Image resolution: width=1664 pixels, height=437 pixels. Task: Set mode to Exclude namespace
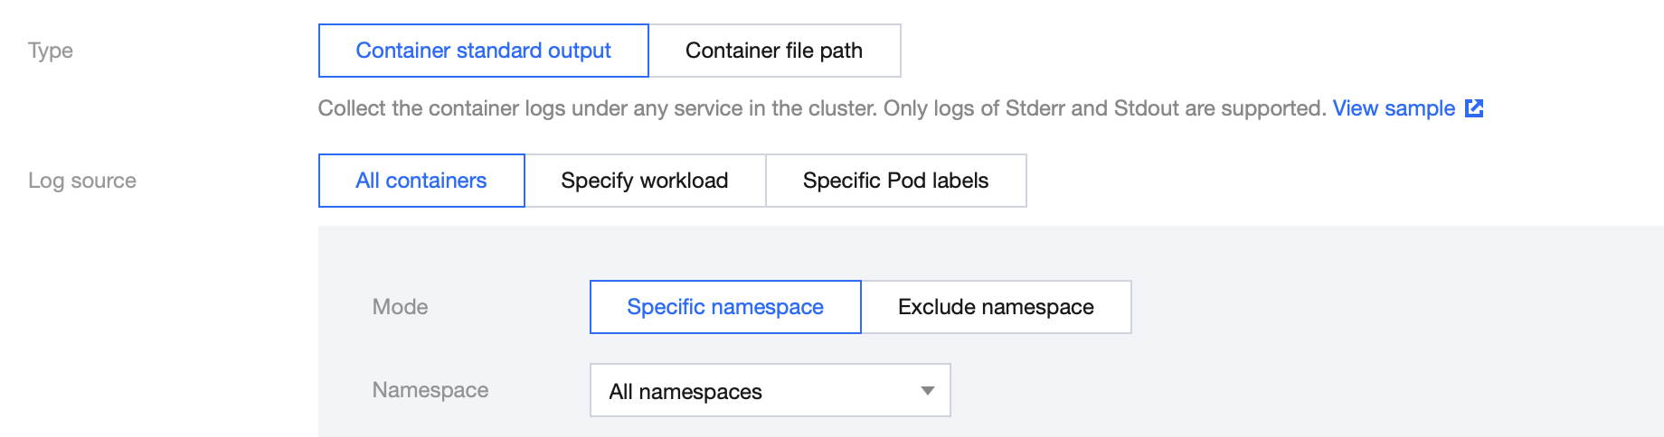(996, 307)
